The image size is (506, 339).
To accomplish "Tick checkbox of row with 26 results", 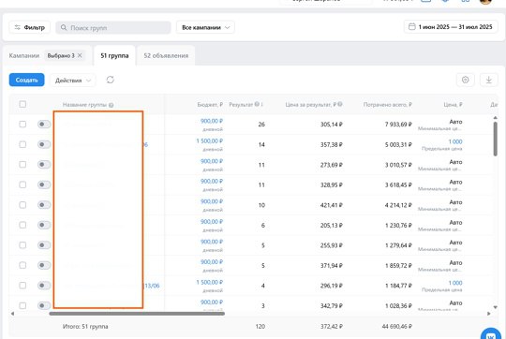I will (x=22, y=125).
